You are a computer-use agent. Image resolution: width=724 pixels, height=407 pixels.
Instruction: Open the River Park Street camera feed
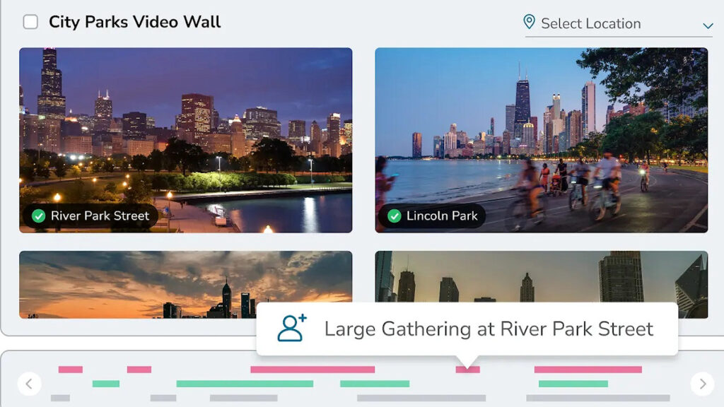(186, 141)
